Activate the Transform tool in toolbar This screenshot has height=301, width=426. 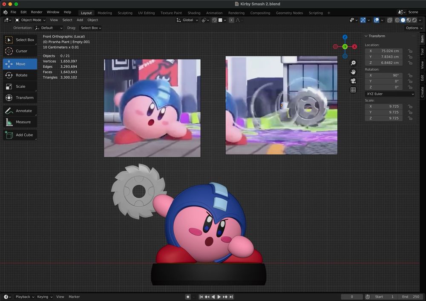click(x=20, y=98)
